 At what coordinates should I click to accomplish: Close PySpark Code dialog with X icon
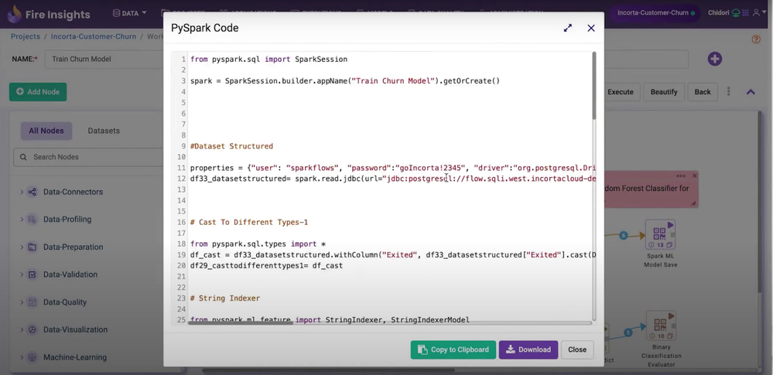(591, 28)
